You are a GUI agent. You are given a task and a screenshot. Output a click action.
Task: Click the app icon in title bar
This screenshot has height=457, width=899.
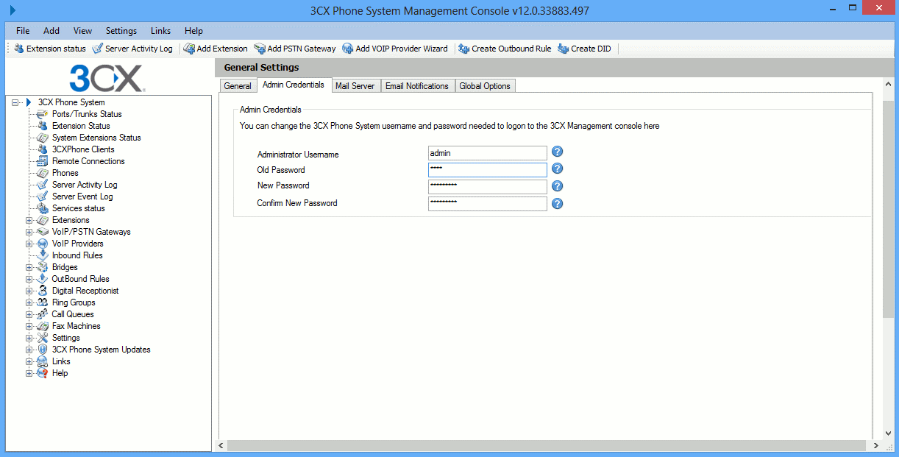(x=13, y=10)
